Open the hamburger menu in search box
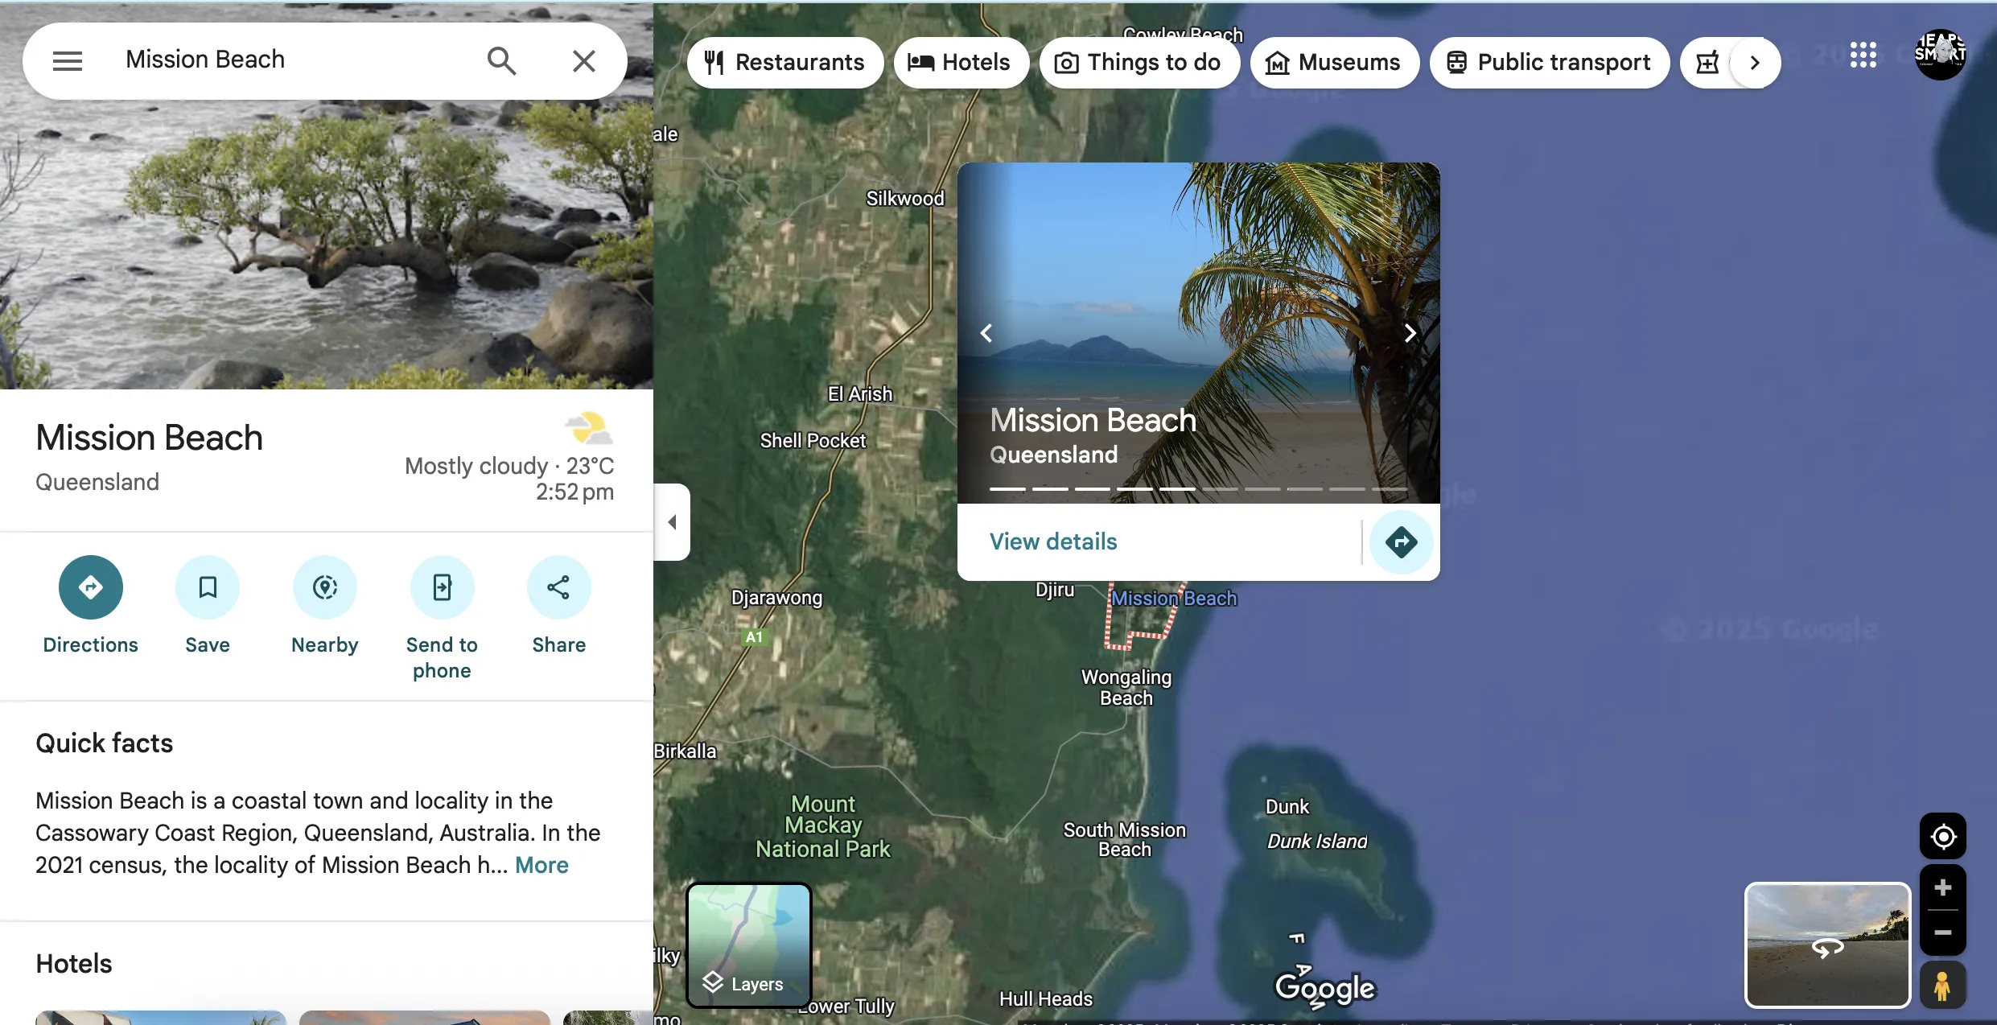This screenshot has width=1997, height=1025. [x=68, y=60]
